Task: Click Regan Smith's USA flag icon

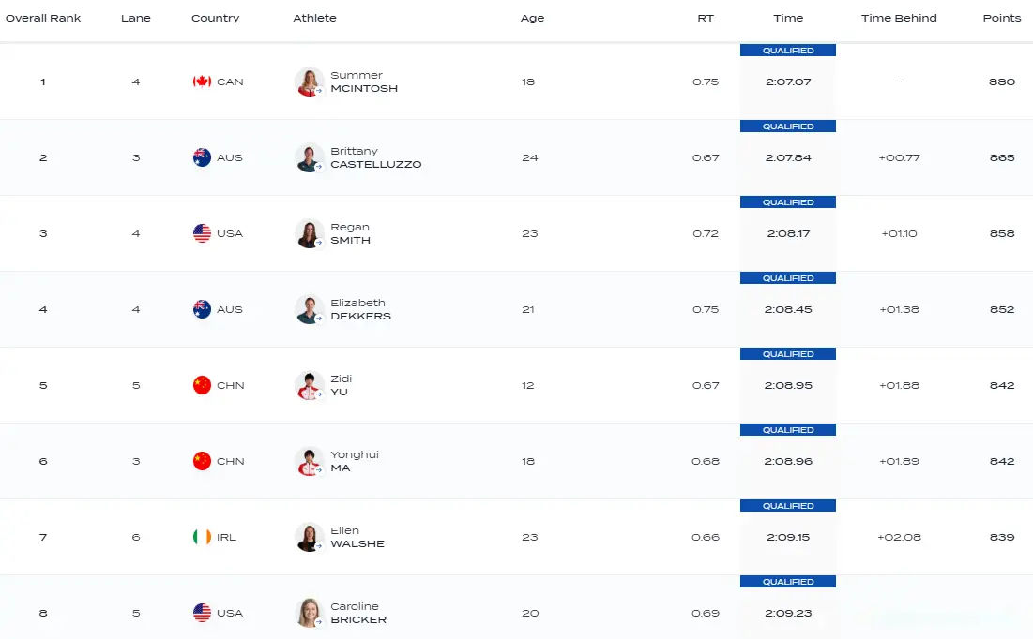Action: (x=202, y=233)
